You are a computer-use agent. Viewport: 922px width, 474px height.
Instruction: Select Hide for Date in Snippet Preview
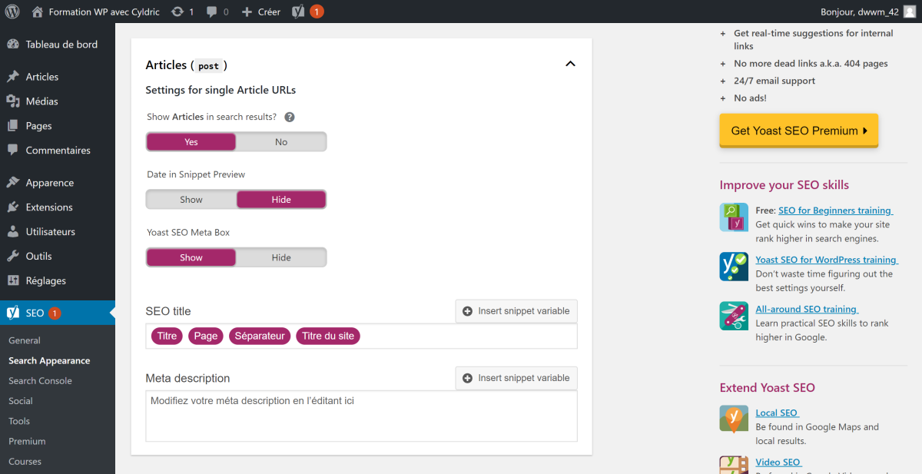(281, 200)
